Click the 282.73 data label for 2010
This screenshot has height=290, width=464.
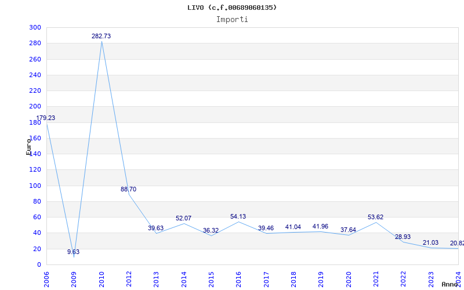tap(101, 36)
